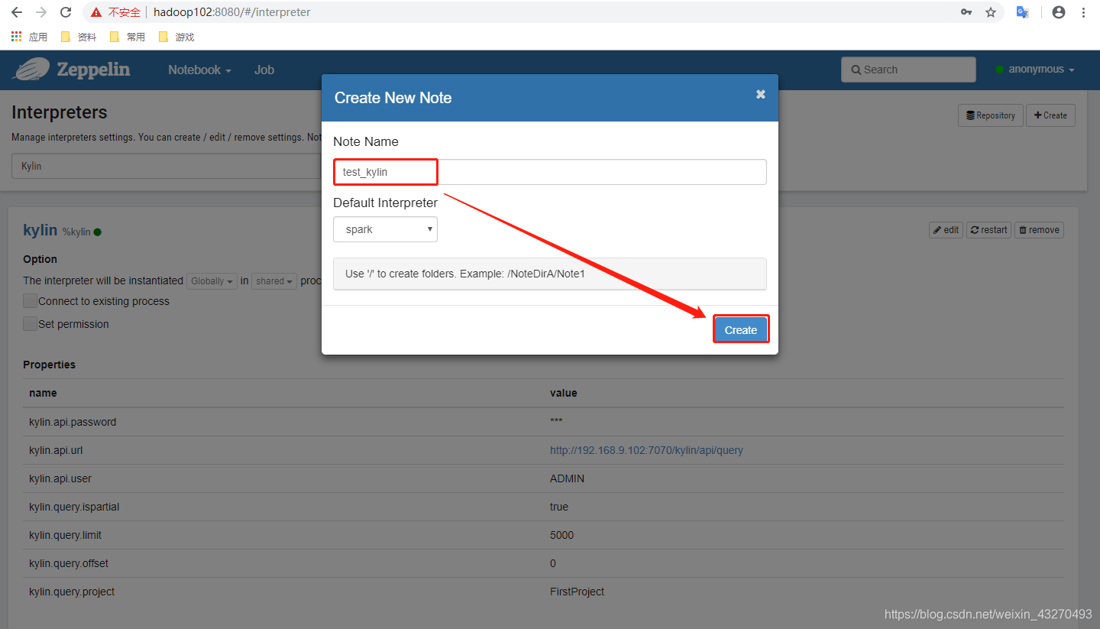
Task: Click the kylin interpreter name heading
Action: click(40, 230)
